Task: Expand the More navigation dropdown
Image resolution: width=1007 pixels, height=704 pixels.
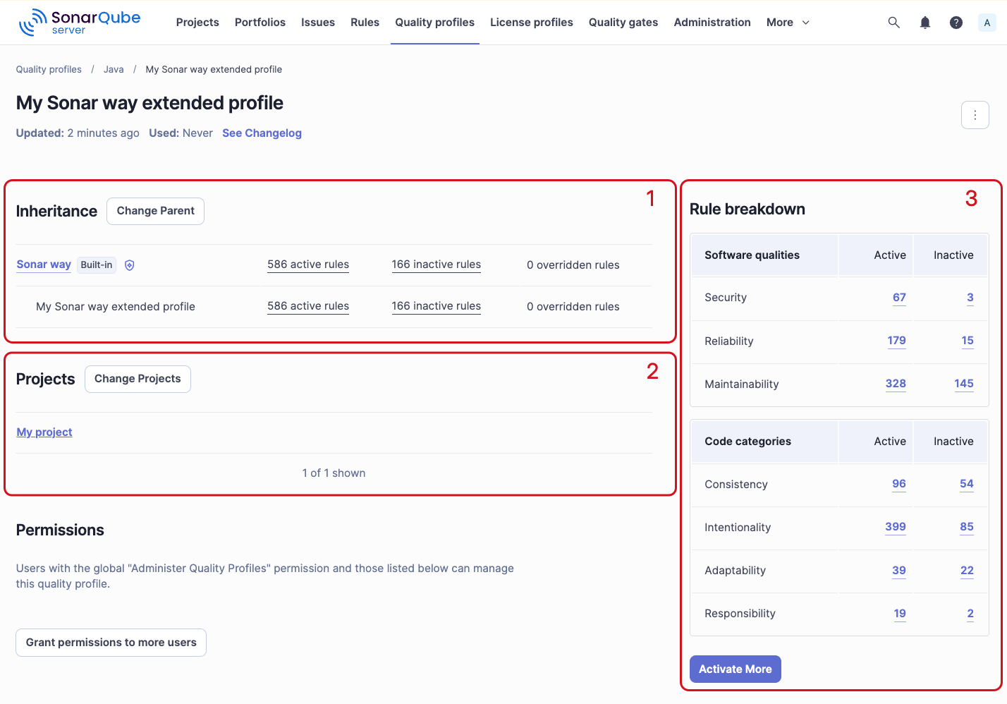Action: (788, 23)
